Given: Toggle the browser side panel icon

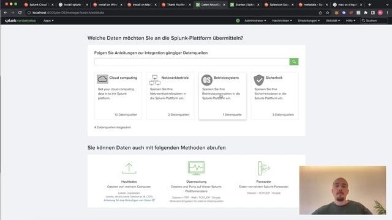Looking at the screenshot, I should (373, 13).
